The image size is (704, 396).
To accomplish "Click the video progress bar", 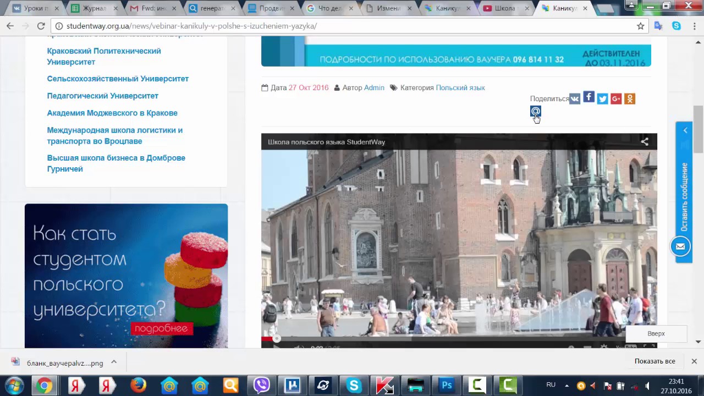I will (459, 339).
